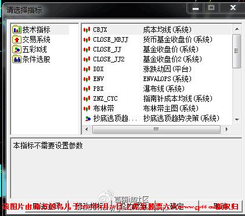Select the 技术指标 category
The image size is (245, 216).
click(x=36, y=30)
